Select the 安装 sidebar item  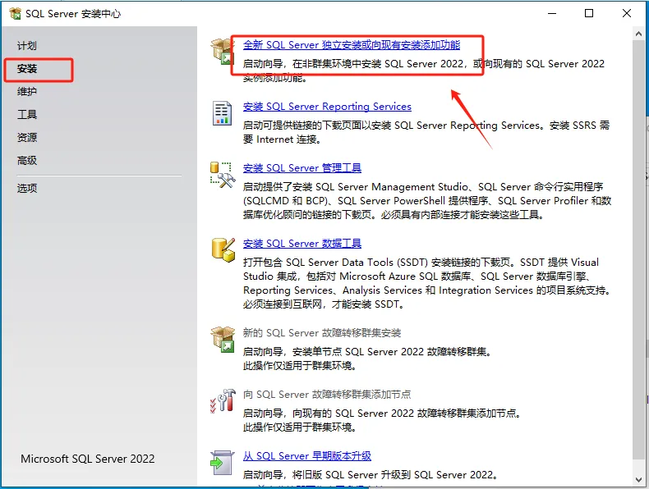(27, 69)
